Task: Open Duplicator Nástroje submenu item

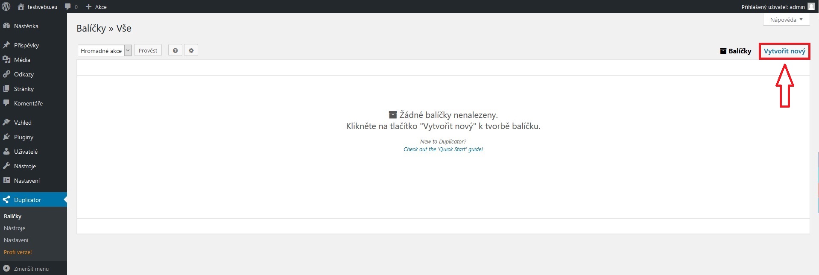Action: [15, 228]
